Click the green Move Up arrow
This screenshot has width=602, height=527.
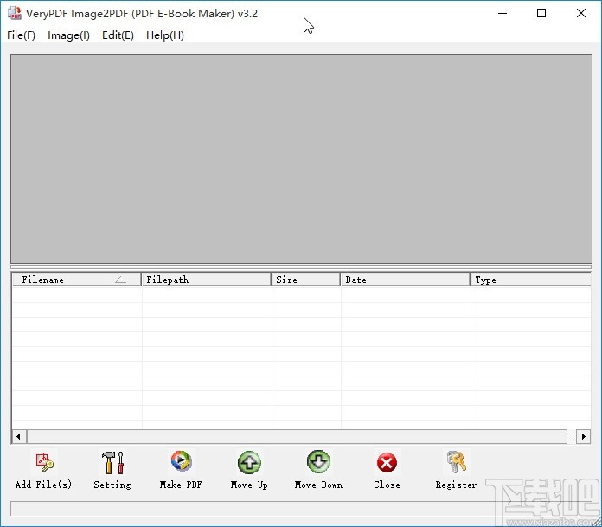click(249, 462)
